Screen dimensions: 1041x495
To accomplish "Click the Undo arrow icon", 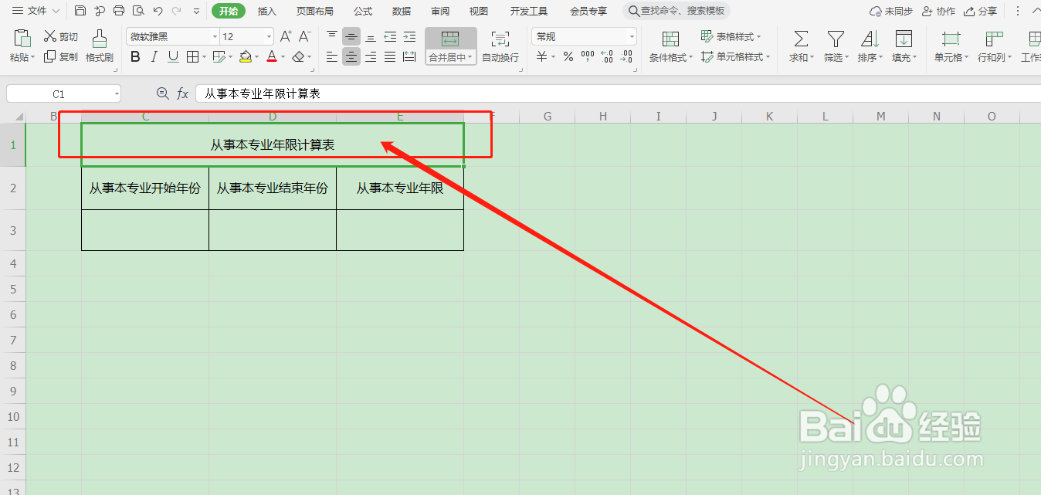I will 158,11.
